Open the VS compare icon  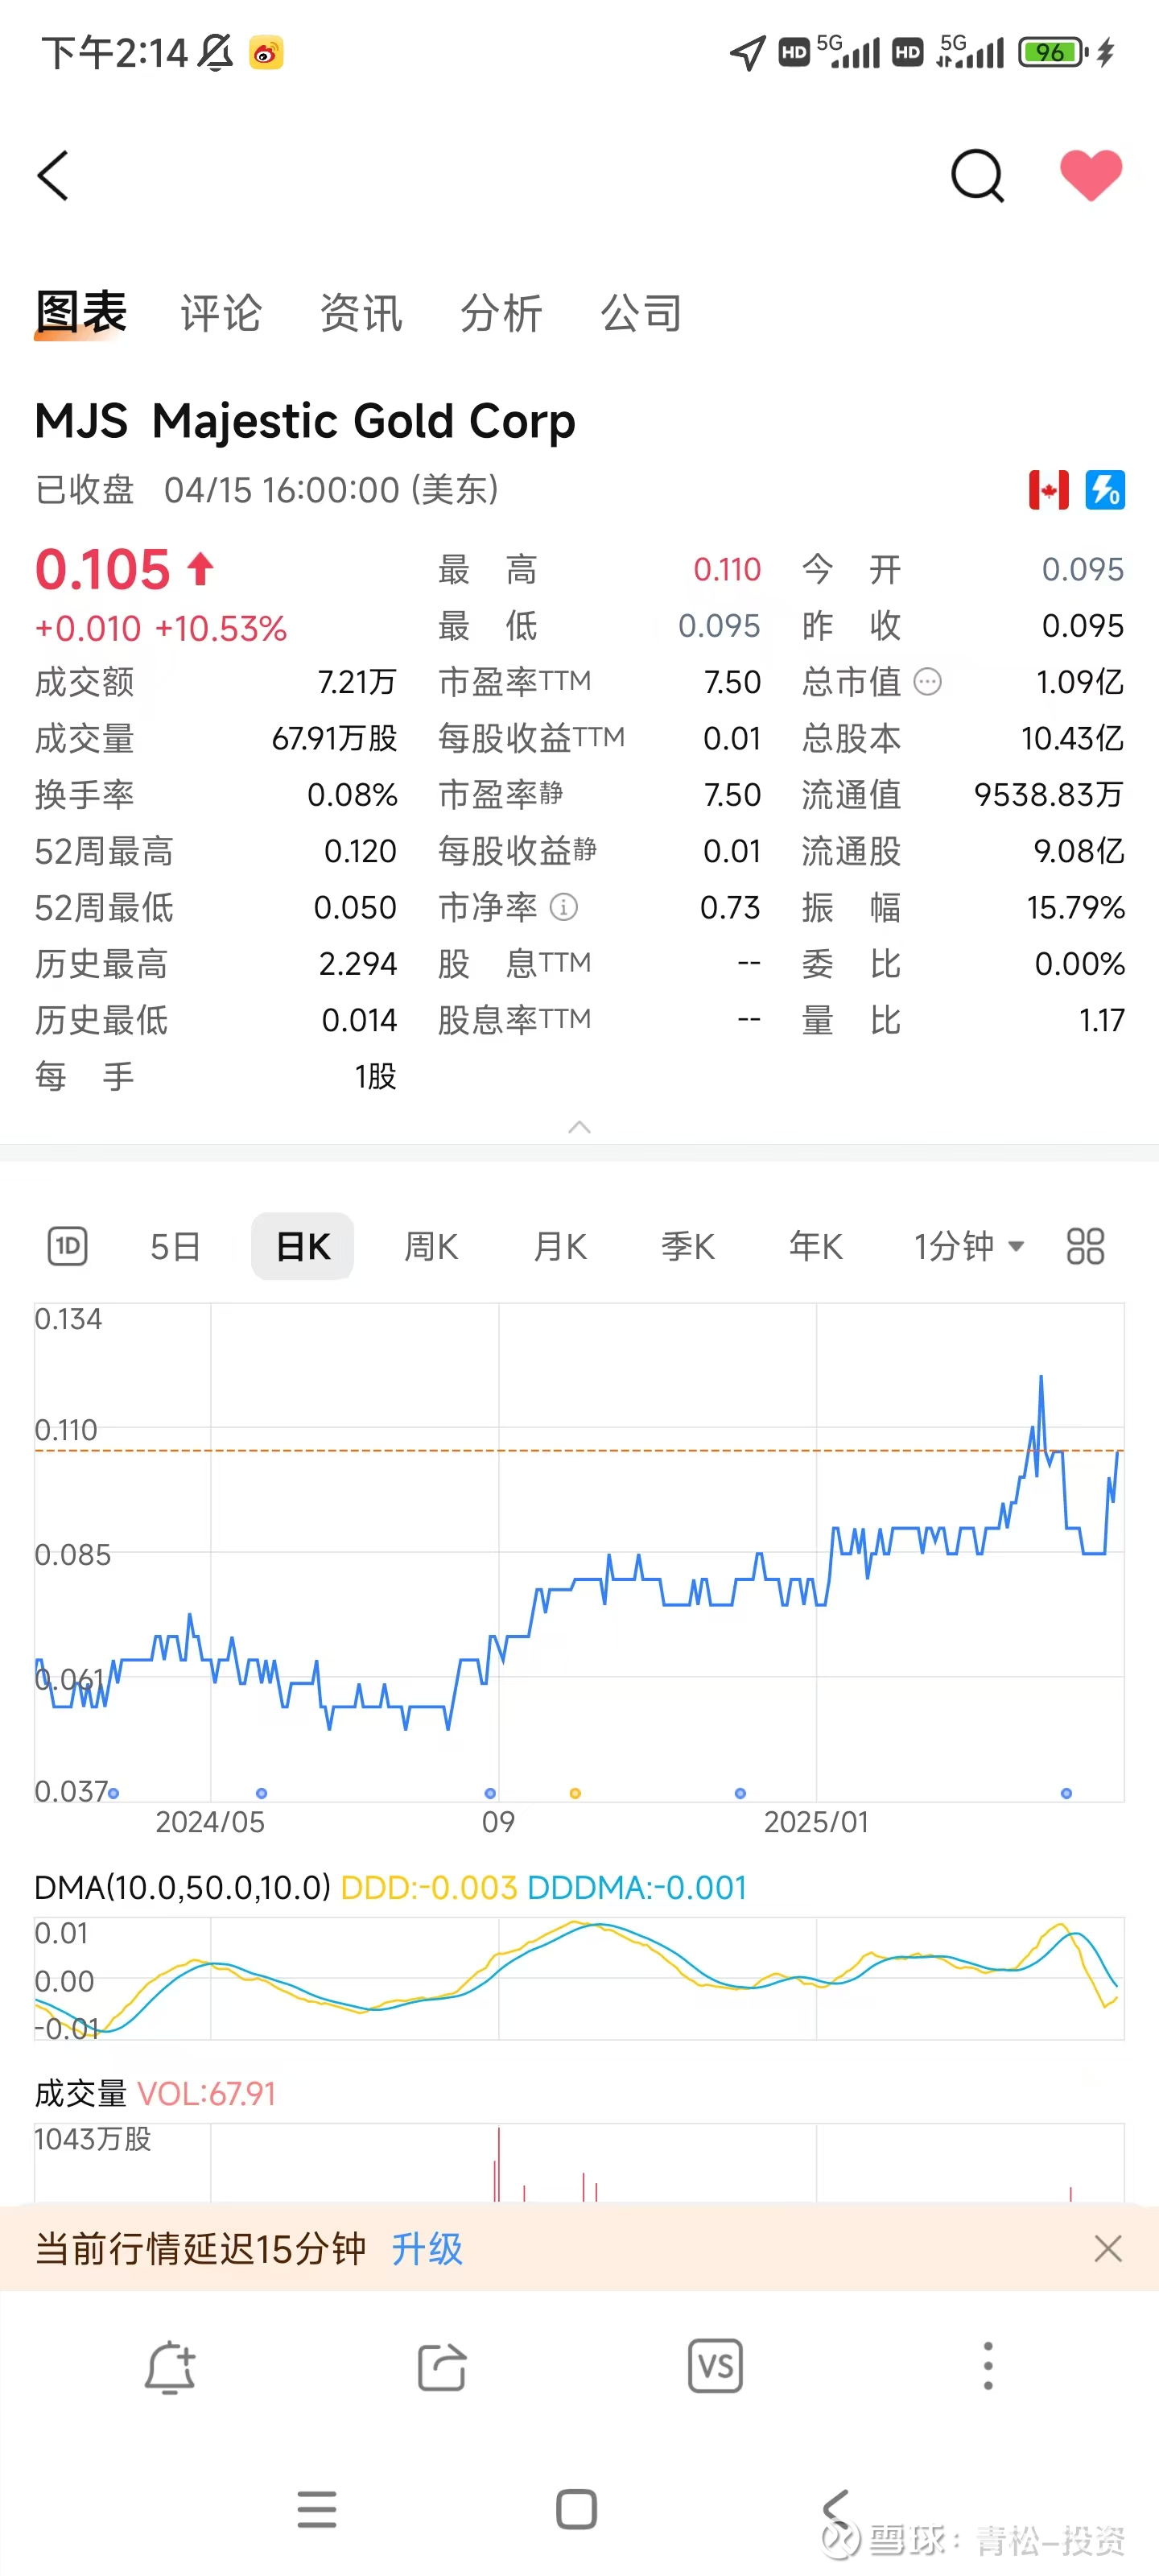[x=715, y=2366]
